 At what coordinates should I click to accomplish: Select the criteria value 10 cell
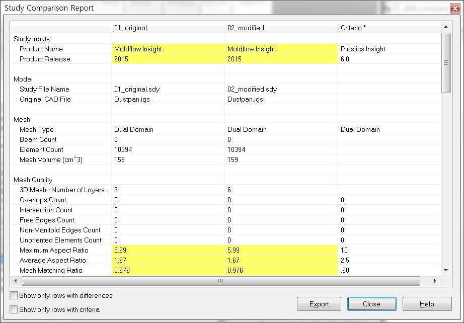point(390,250)
